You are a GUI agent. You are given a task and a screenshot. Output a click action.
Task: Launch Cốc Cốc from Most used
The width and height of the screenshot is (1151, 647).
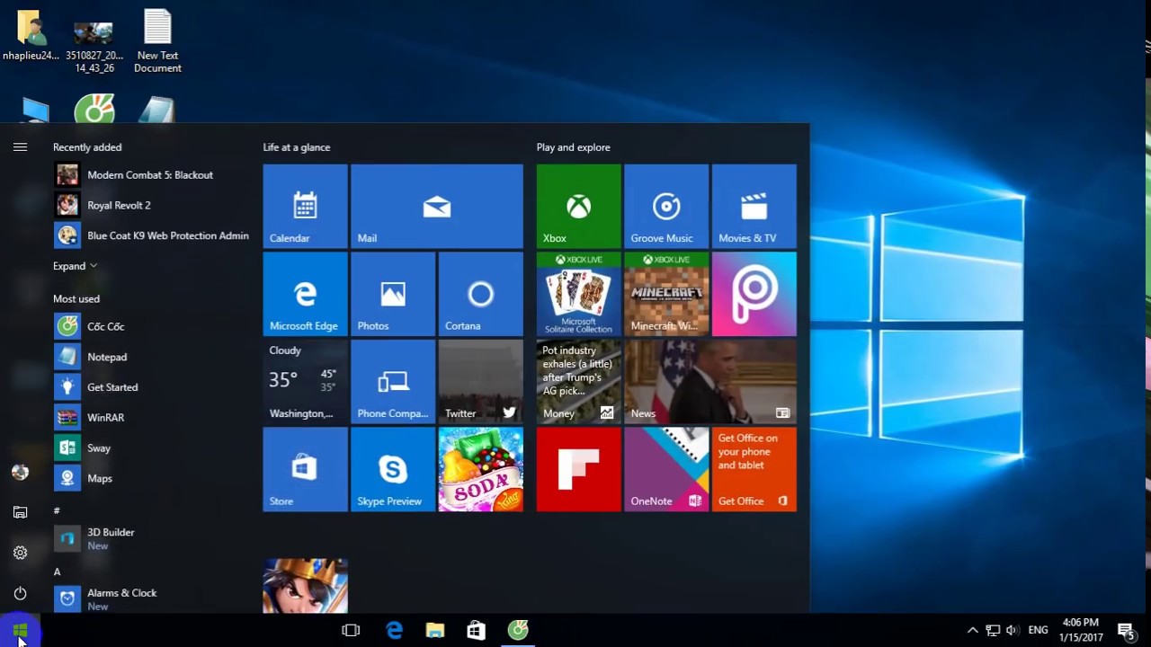pos(151,326)
